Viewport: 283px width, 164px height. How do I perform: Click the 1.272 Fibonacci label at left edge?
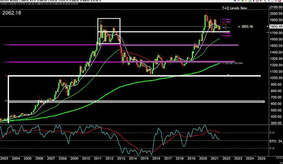(5, 62)
